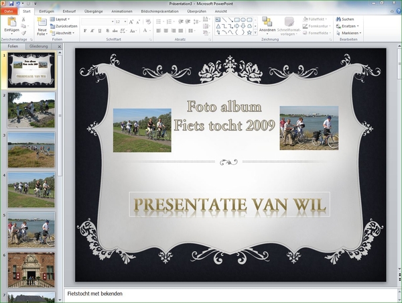Toggle underline text formatting
This screenshot has height=303, width=402.
point(99,31)
